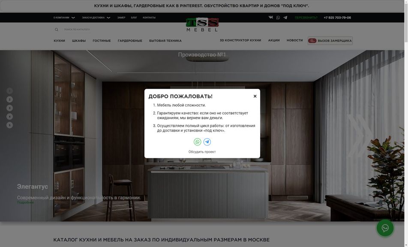
Task: Click the Перезвонить? callback link
Action: (x=306, y=18)
